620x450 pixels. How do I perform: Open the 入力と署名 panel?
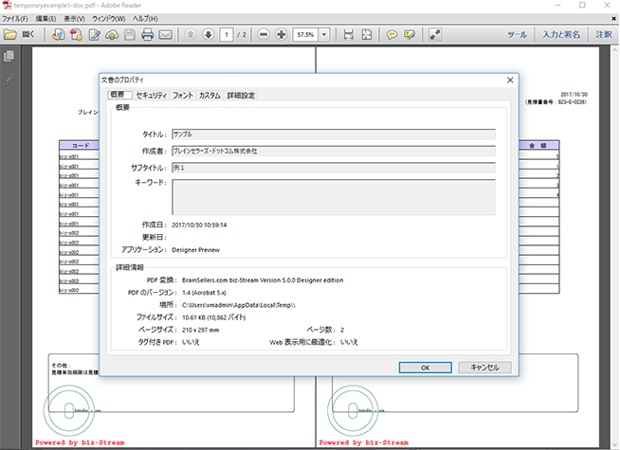pyautogui.click(x=561, y=34)
